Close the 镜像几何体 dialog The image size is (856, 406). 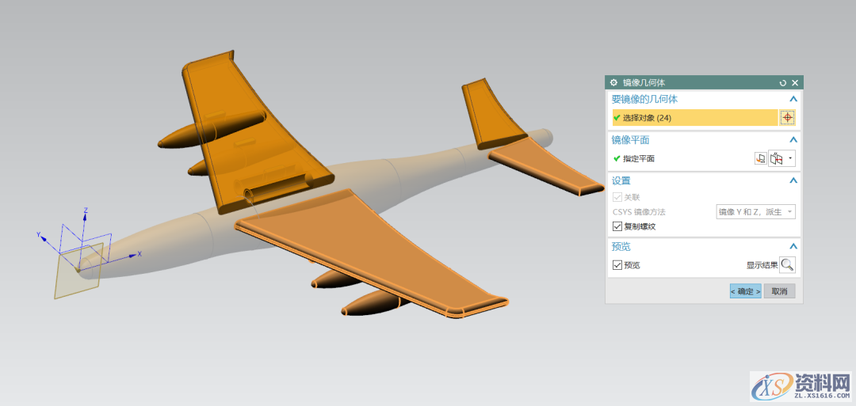795,82
